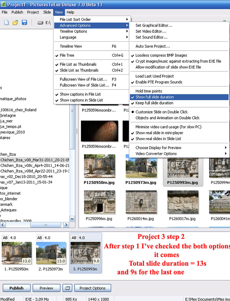Expand the Video Converter Options submenu

pos(156,154)
